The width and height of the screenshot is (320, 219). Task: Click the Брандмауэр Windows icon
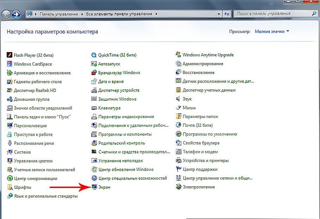[x=94, y=73]
